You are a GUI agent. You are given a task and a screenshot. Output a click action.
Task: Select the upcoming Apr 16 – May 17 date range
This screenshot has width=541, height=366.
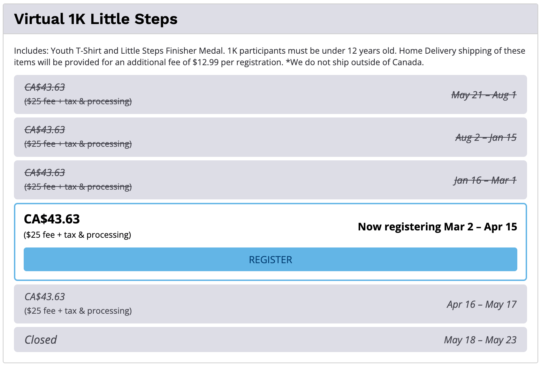pyautogui.click(x=481, y=304)
